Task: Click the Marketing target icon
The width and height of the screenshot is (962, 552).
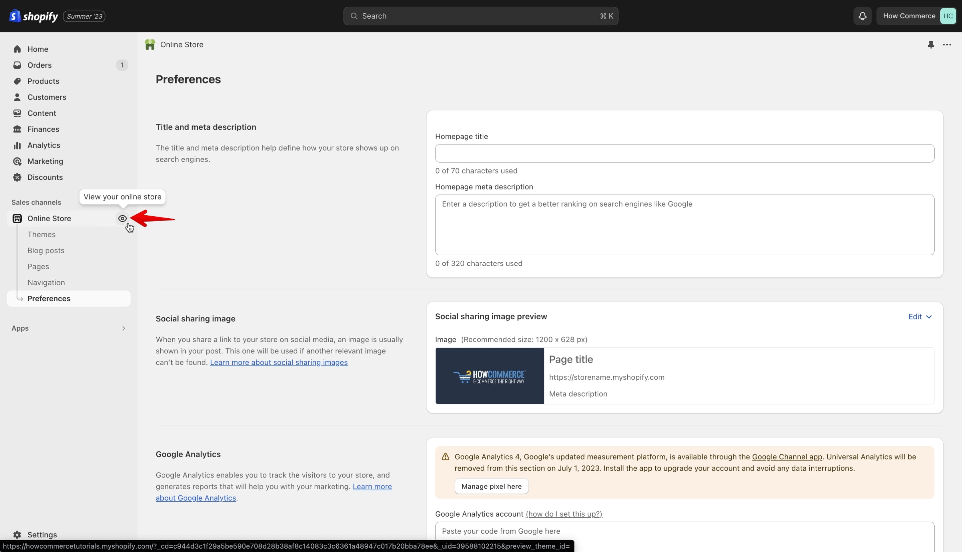Action: click(17, 161)
